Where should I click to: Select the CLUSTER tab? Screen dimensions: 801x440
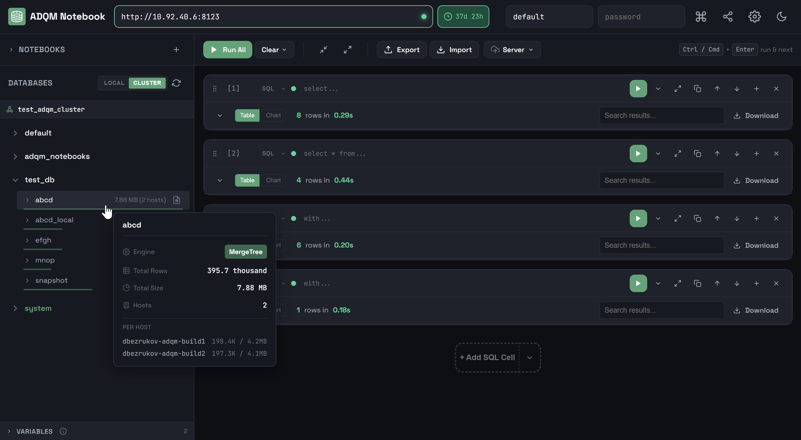click(147, 83)
